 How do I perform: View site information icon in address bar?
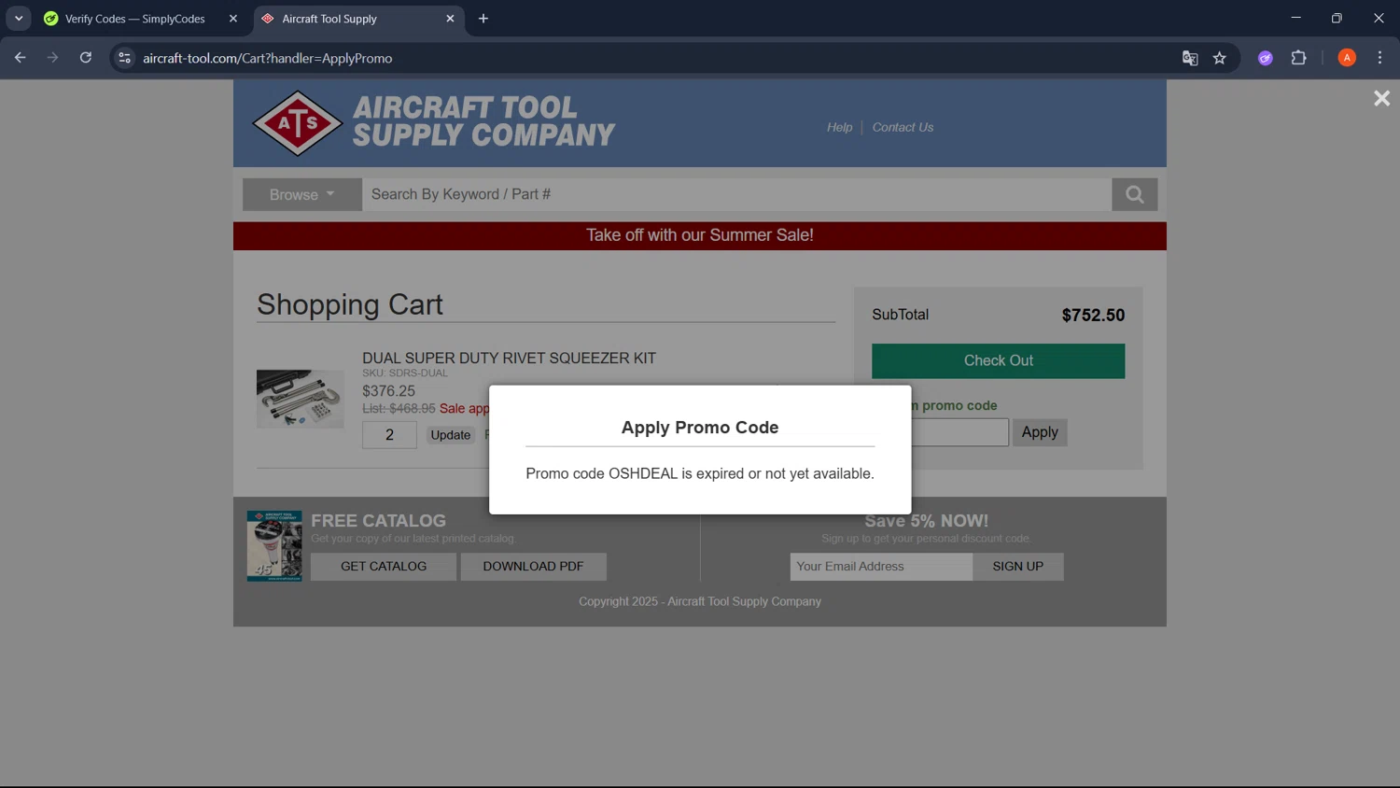124,58
